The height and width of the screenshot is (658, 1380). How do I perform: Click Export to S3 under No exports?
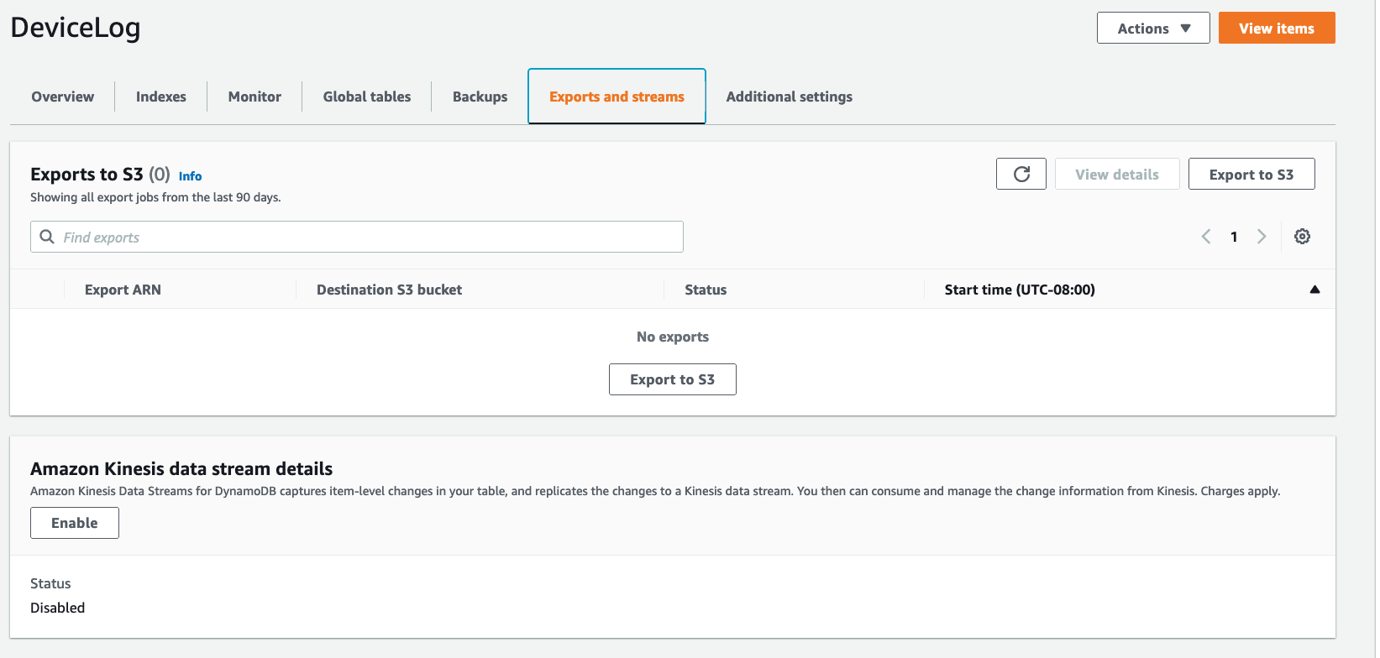673,379
